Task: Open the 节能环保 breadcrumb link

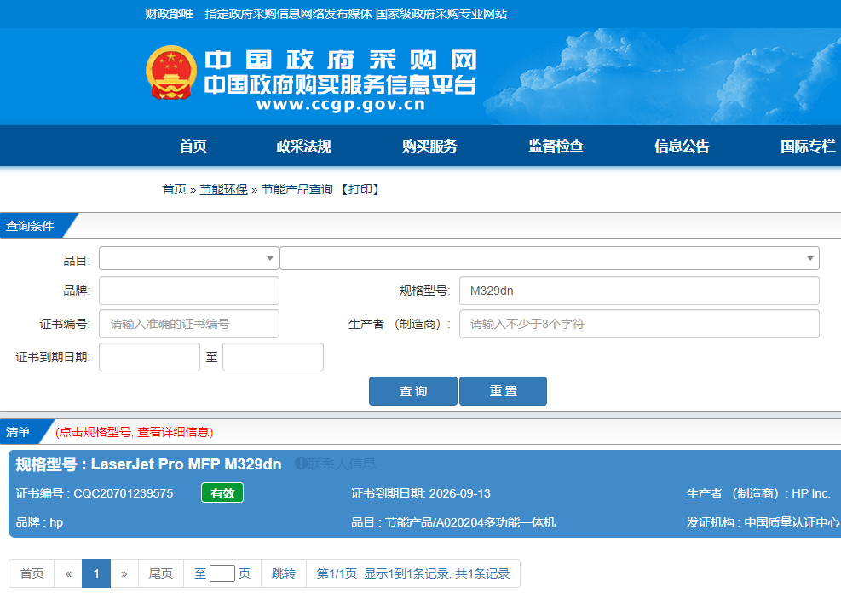Action: (223, 189)
